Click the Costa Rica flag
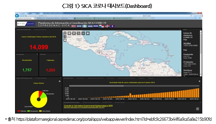This screenshot has width=216, height=124. pyautogui.click(x=74, y=26)
